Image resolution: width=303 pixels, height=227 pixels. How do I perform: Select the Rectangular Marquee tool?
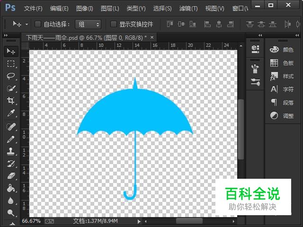(11, 63)
